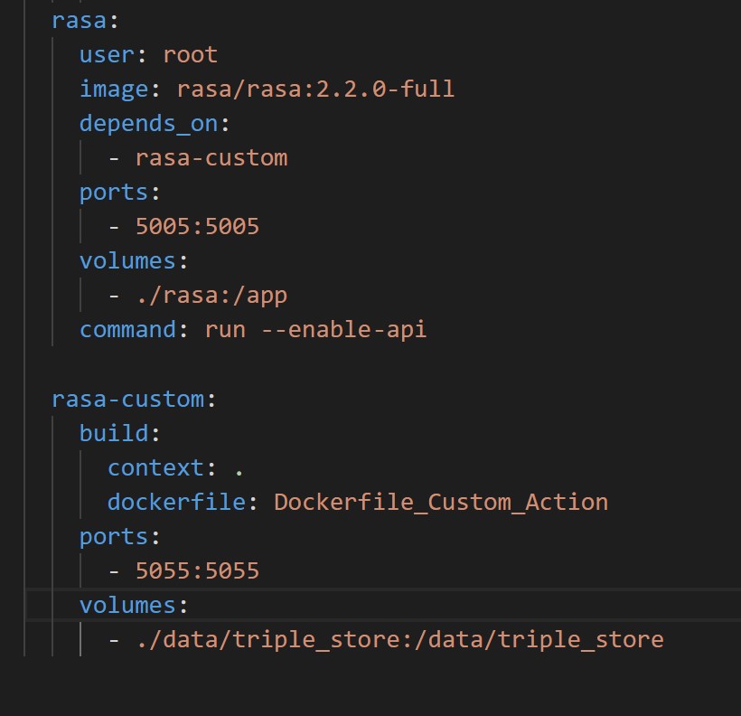Click the "ports" key above 5005:5005

pyautogui.click(x=114, y=192)
